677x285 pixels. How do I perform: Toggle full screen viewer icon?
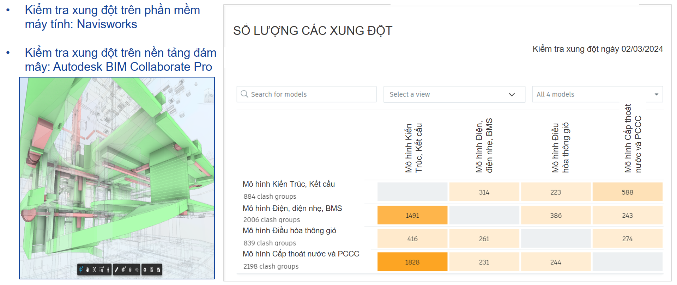159,270
